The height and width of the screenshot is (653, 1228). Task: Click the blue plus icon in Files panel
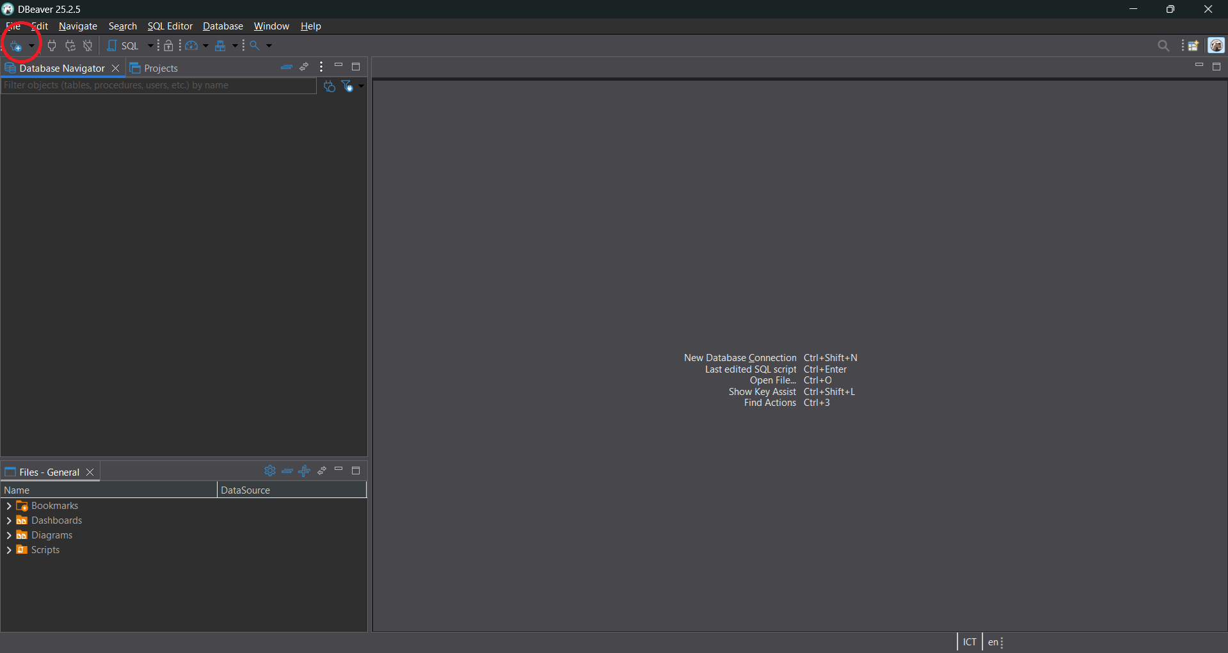pyautogui.click(x=305, y=471)
